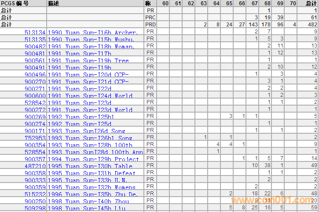Open PCGS number 900496 link
319x212 pixels.
(35, 75)
